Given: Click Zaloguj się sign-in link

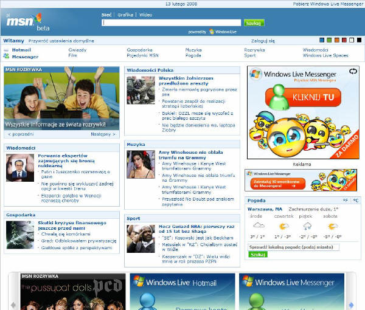Looking at the screenshot, I should [x=263, y=41].
